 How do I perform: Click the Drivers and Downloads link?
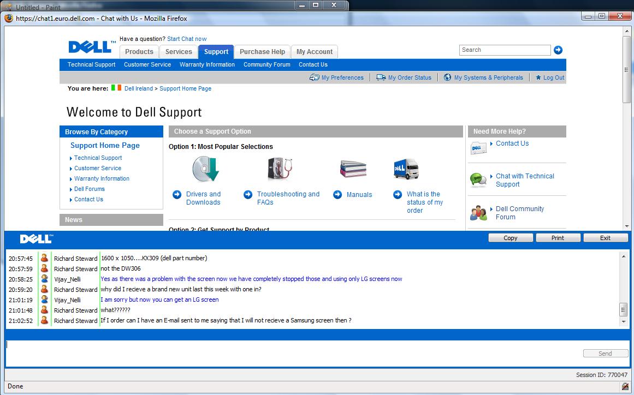203,198
